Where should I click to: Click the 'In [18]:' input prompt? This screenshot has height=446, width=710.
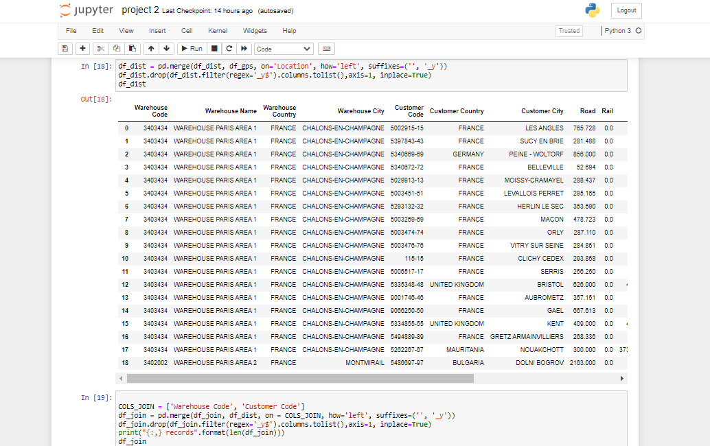(96, 66)
